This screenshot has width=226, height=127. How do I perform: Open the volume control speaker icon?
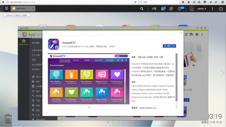click(x=154, y=9)
